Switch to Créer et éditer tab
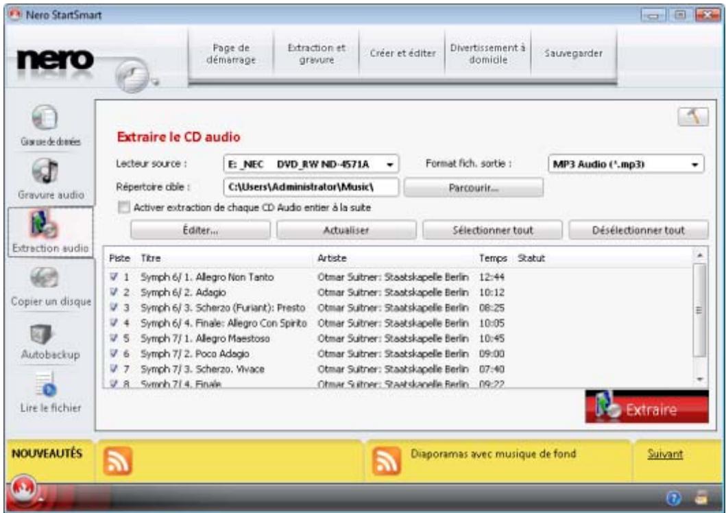Image resolution: width=726 pixels, height=513 pixels. point(402,53)
